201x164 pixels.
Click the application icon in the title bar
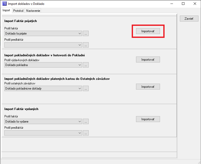click(x=5, y=4)
